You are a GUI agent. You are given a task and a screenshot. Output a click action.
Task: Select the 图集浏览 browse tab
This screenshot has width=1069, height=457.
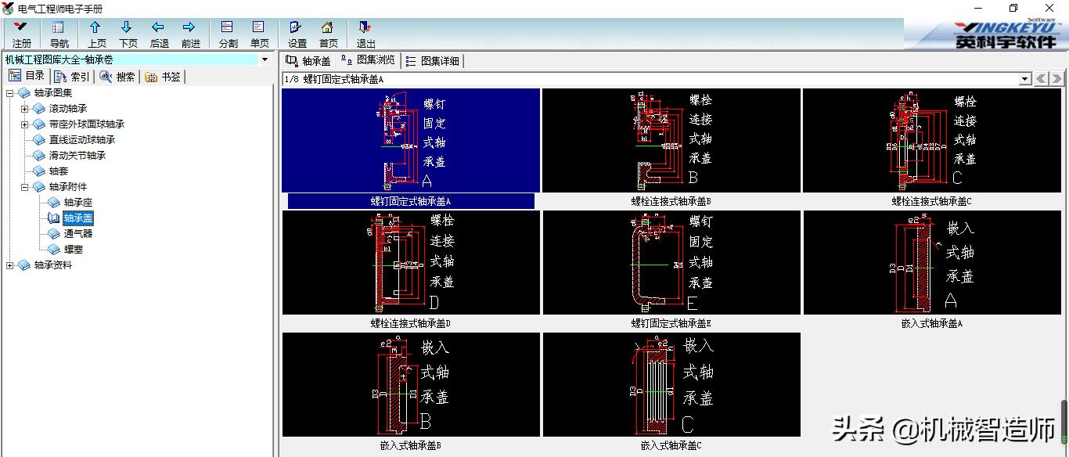(369, 59)
